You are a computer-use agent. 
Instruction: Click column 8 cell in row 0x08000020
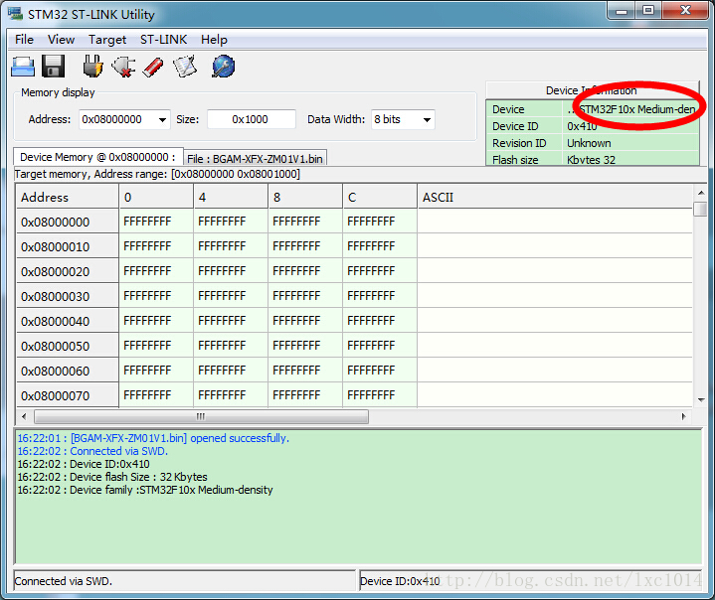click(x=305, y=271)
